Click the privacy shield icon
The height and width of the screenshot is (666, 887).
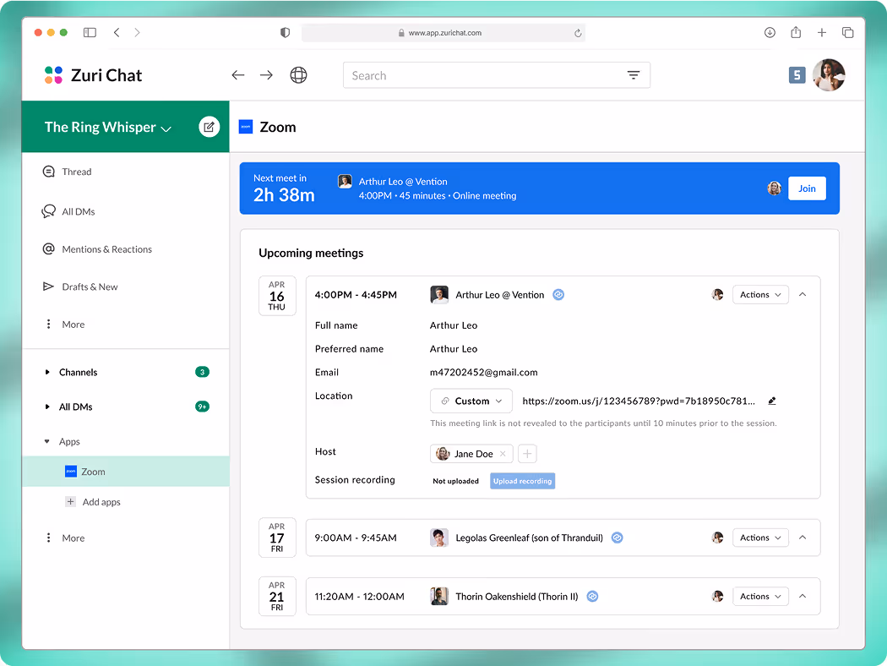[x=286, y=32]
